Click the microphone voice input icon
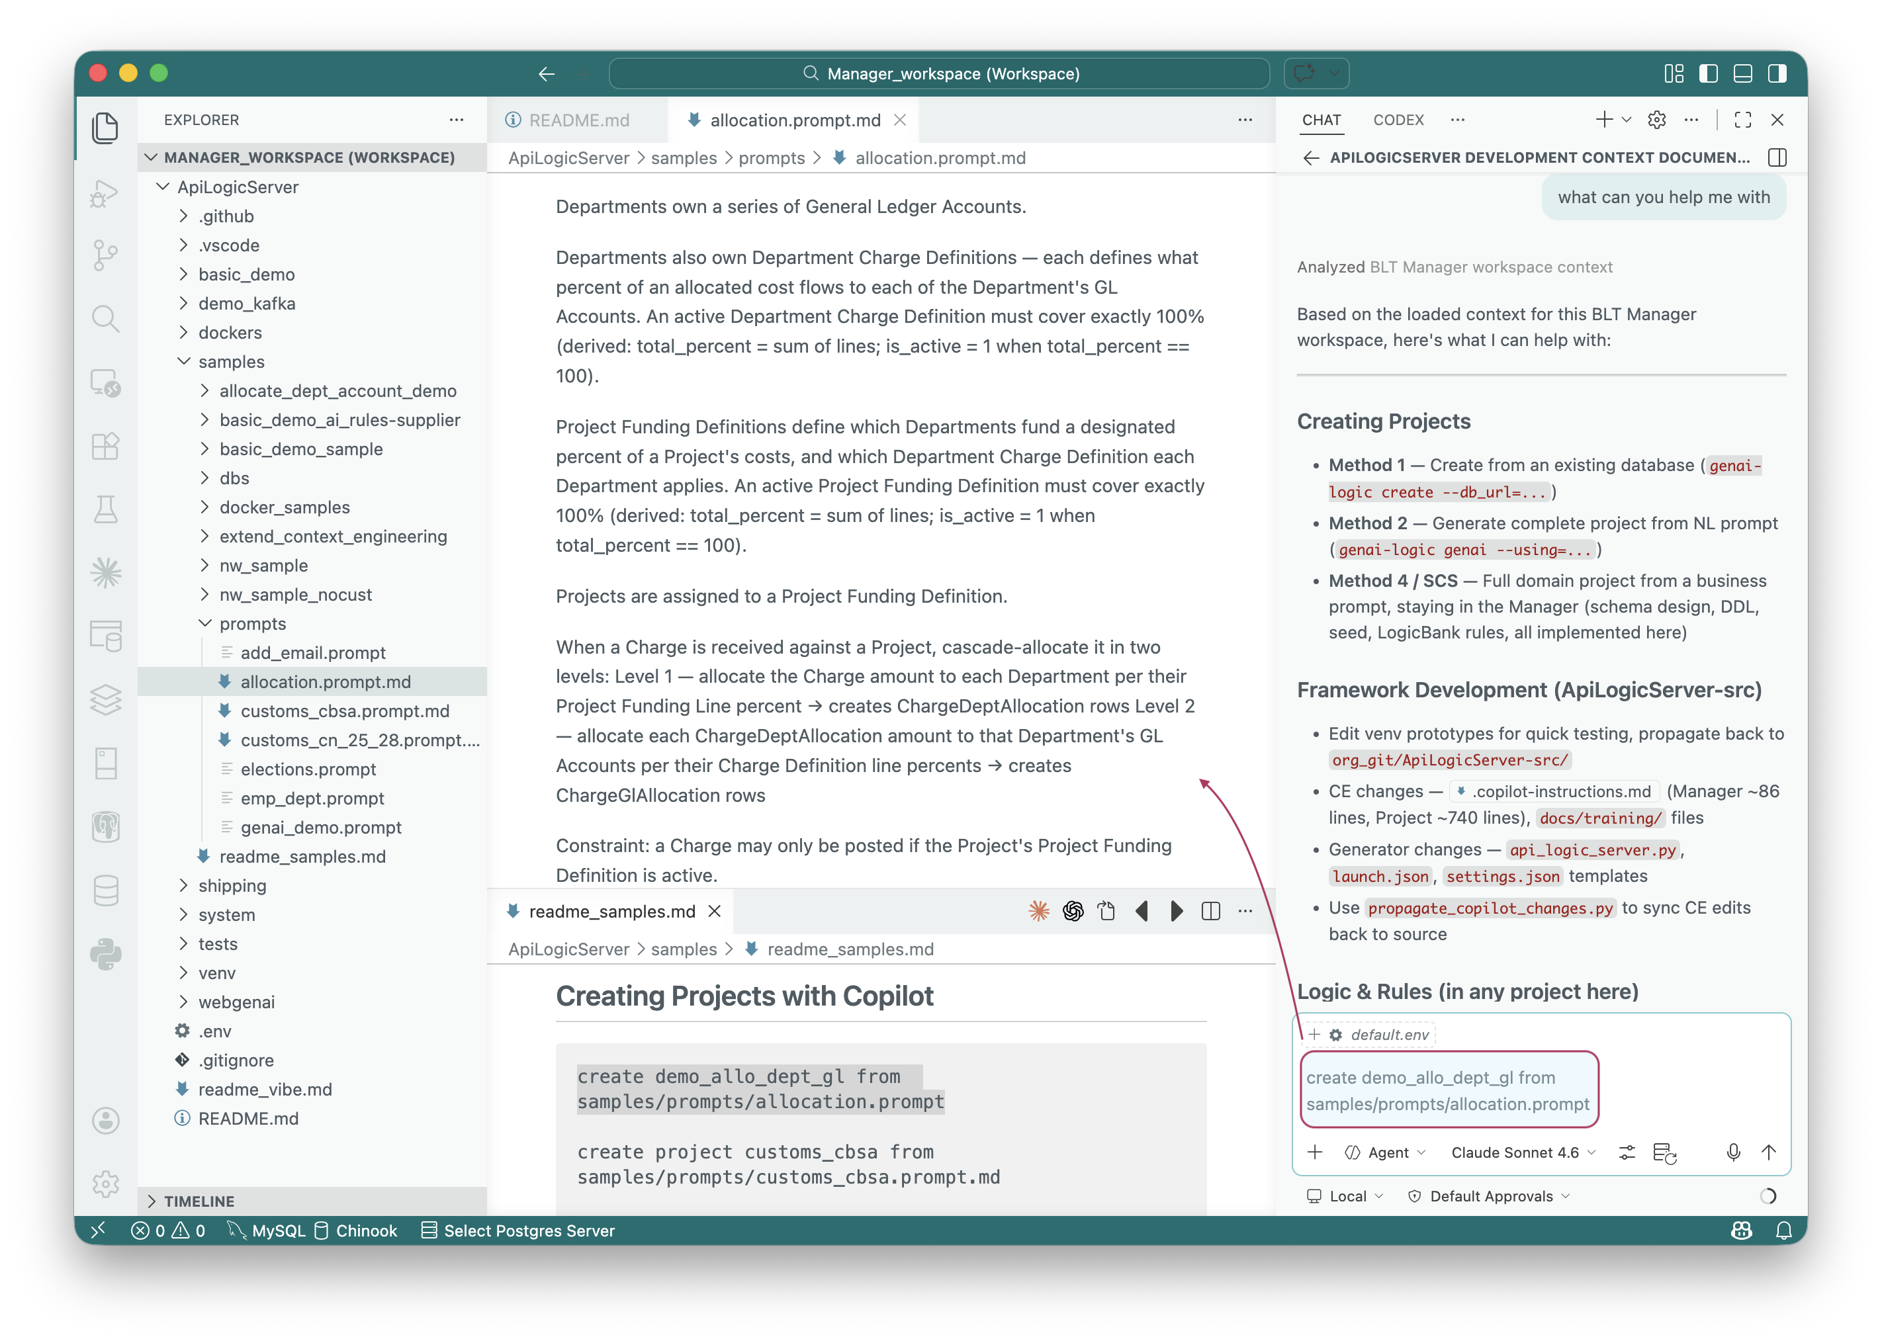The width and height of the screenshot is (1882, 1343). click(1733, 1152)
